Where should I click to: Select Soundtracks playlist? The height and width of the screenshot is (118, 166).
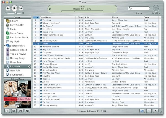[x=15, y=75]
